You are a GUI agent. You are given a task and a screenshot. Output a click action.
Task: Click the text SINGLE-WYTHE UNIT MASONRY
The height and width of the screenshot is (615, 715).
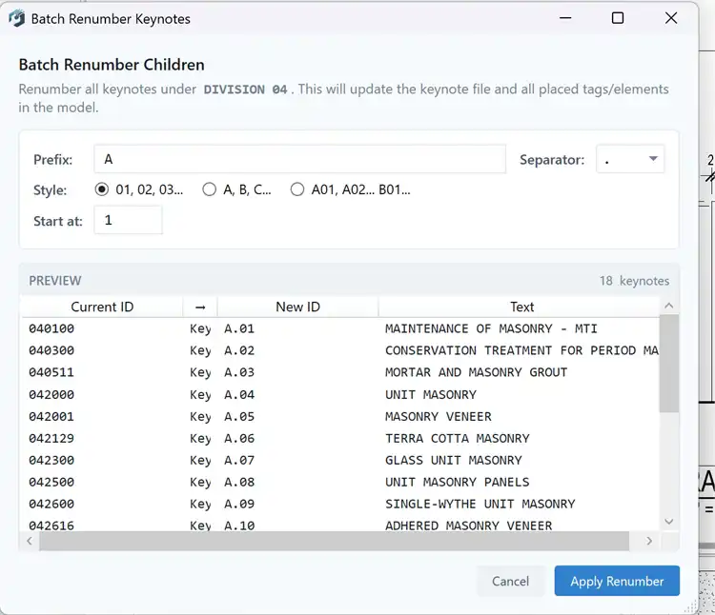coord(480,504)
